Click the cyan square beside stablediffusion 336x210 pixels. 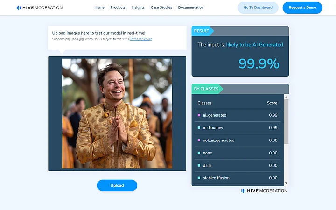point(199,178)
